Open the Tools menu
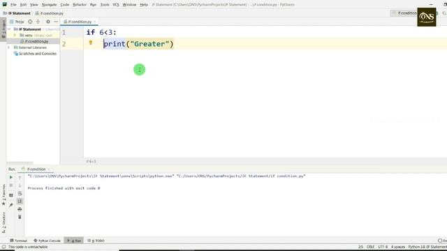The image size is (447, 251). [x=105, y=5]
